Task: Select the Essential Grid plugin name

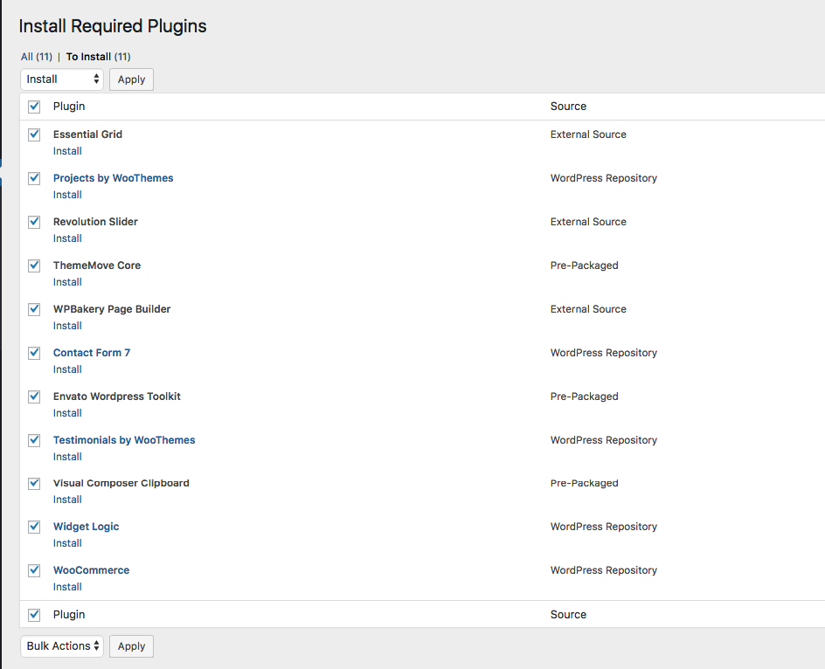Action: click(x=88, y=134)
